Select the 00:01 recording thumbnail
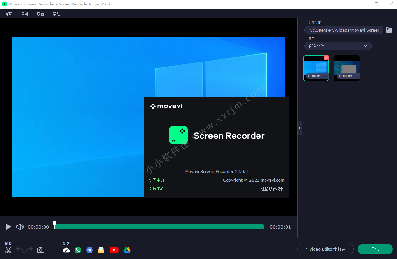The image size is (397, 259). click(x=316, y=68)
